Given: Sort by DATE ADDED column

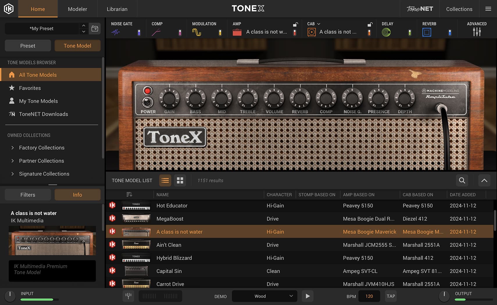Looking at the screenshot, I should tap(463, 195).
